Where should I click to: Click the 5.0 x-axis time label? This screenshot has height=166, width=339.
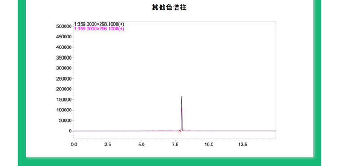(x=142, y=145)
